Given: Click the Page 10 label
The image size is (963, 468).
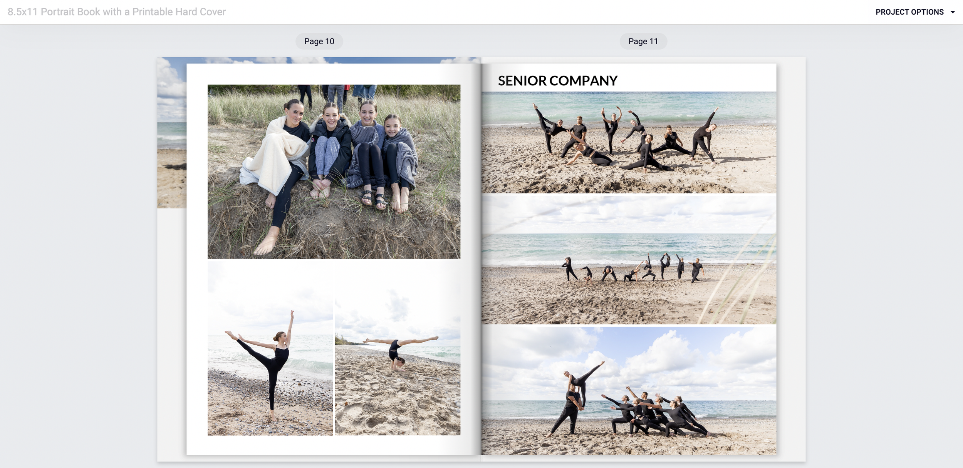Looking at the screenshot, I should 319,41.
